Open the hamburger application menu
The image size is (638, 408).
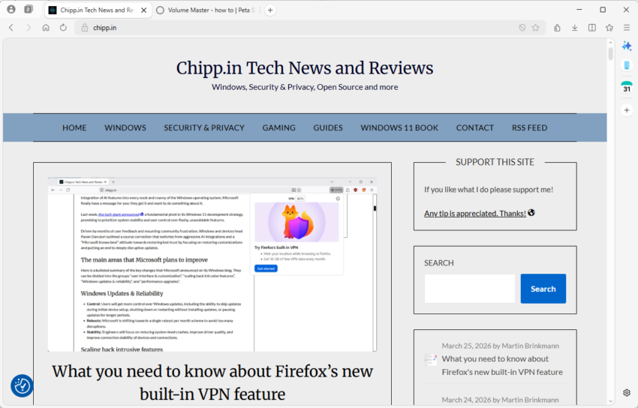coord(627,28)
